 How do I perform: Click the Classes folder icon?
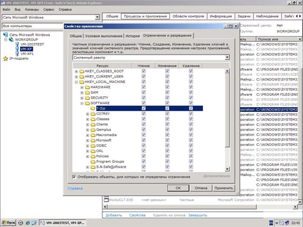tap(93, 119)
